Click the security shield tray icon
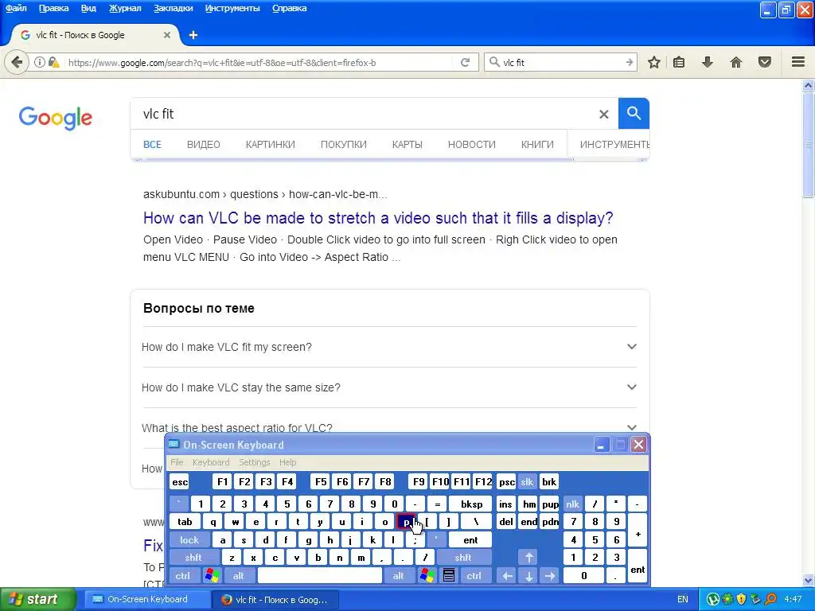This screenshot has width=815, height=611. [741, 600]
